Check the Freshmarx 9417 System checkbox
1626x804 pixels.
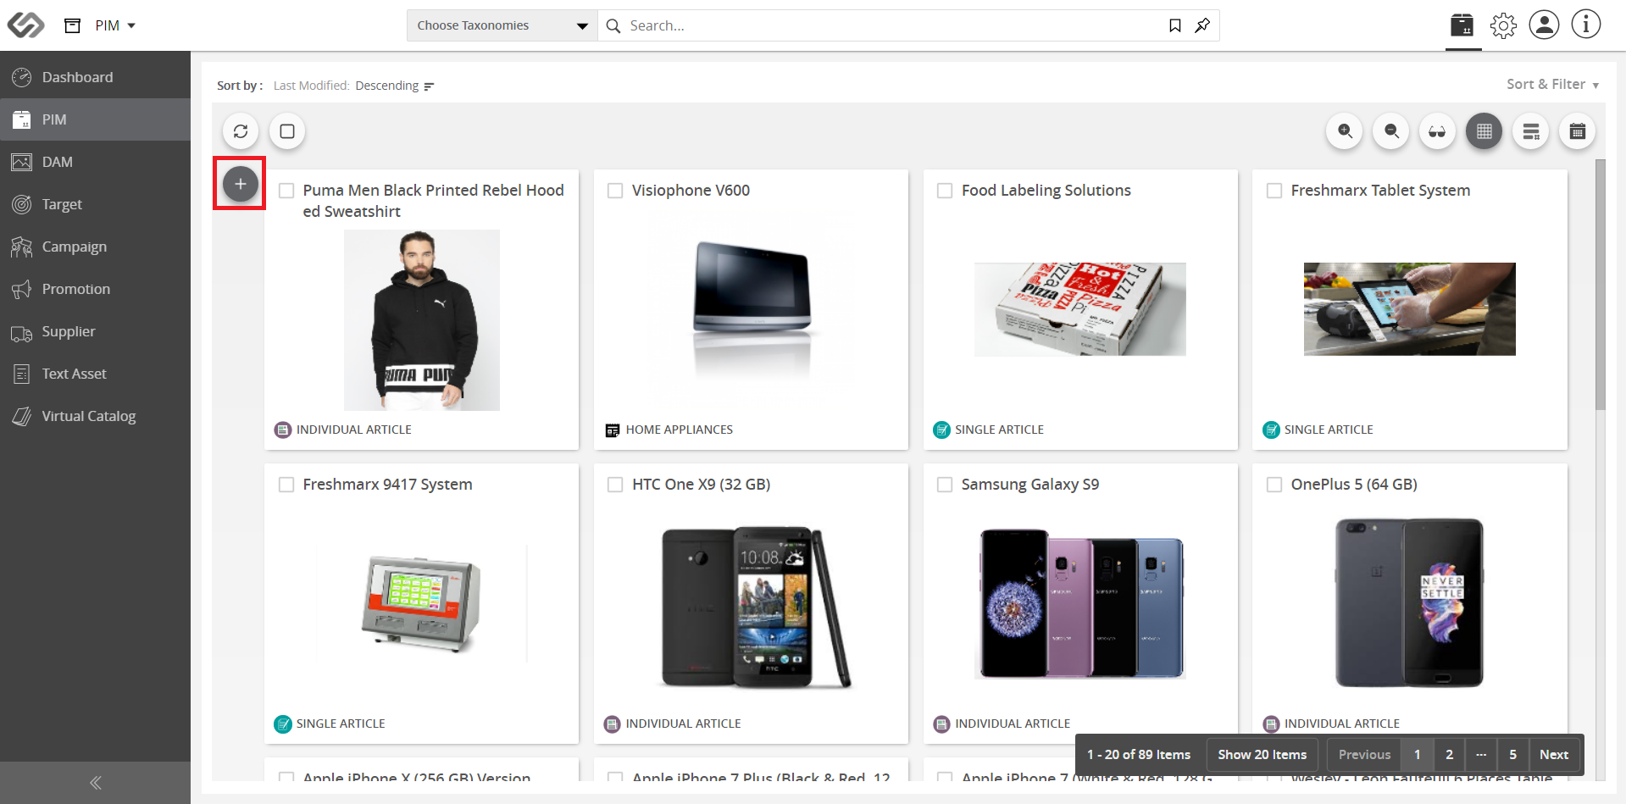pyautogui.click(x=286, y=485)
